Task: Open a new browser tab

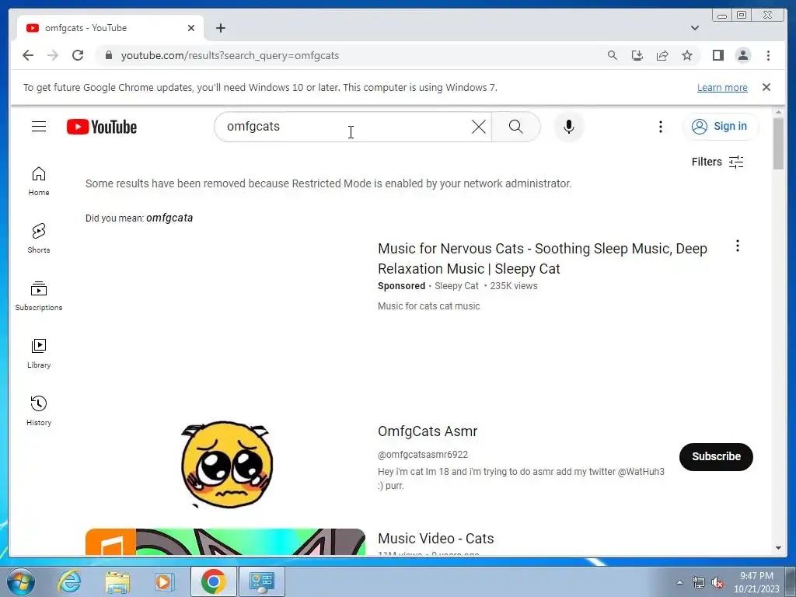Action: [220, 28]
